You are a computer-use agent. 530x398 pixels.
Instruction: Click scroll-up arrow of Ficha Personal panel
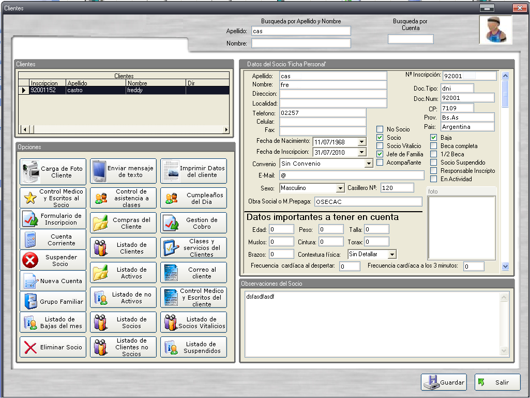[x=505, y=76]
